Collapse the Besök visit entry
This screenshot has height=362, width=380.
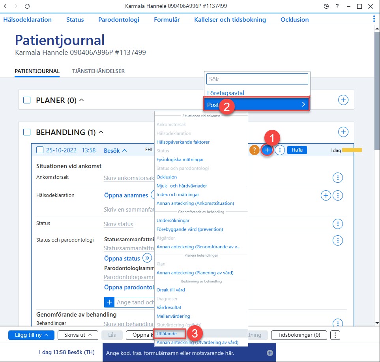click(115, 150)
